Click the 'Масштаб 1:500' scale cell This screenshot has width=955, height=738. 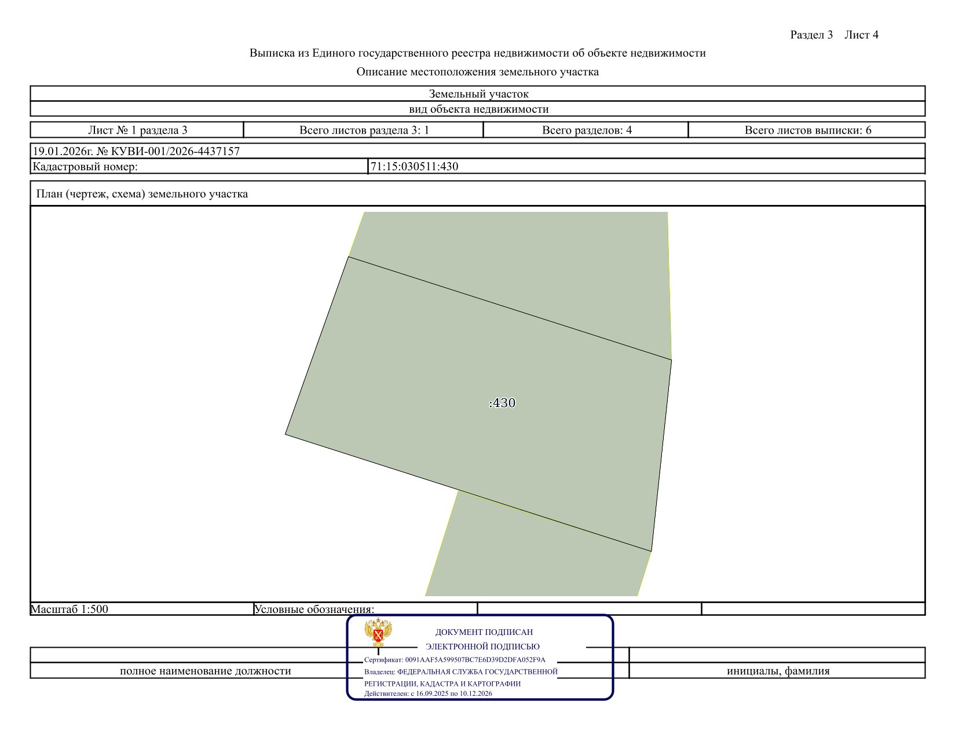[142, 609]
